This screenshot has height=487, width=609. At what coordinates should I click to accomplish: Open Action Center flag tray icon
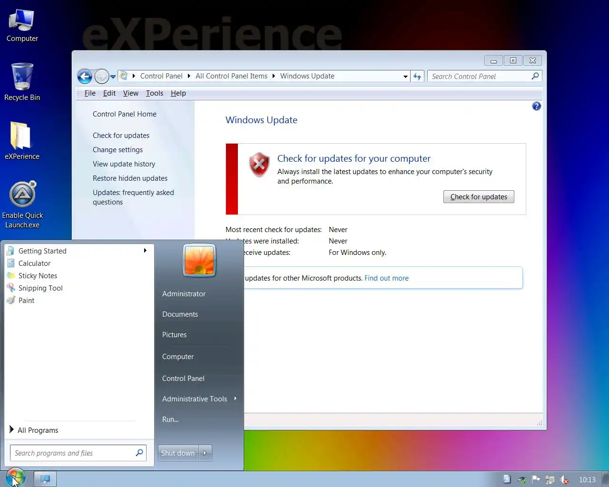[x=536, y=479]
